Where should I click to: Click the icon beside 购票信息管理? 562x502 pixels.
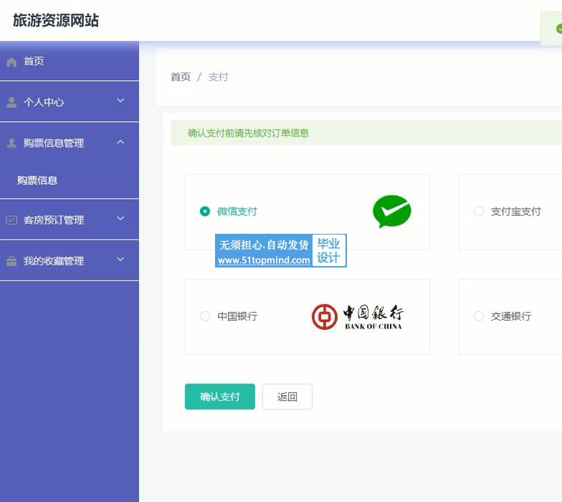pyautogui.click(x=11, y=143)
